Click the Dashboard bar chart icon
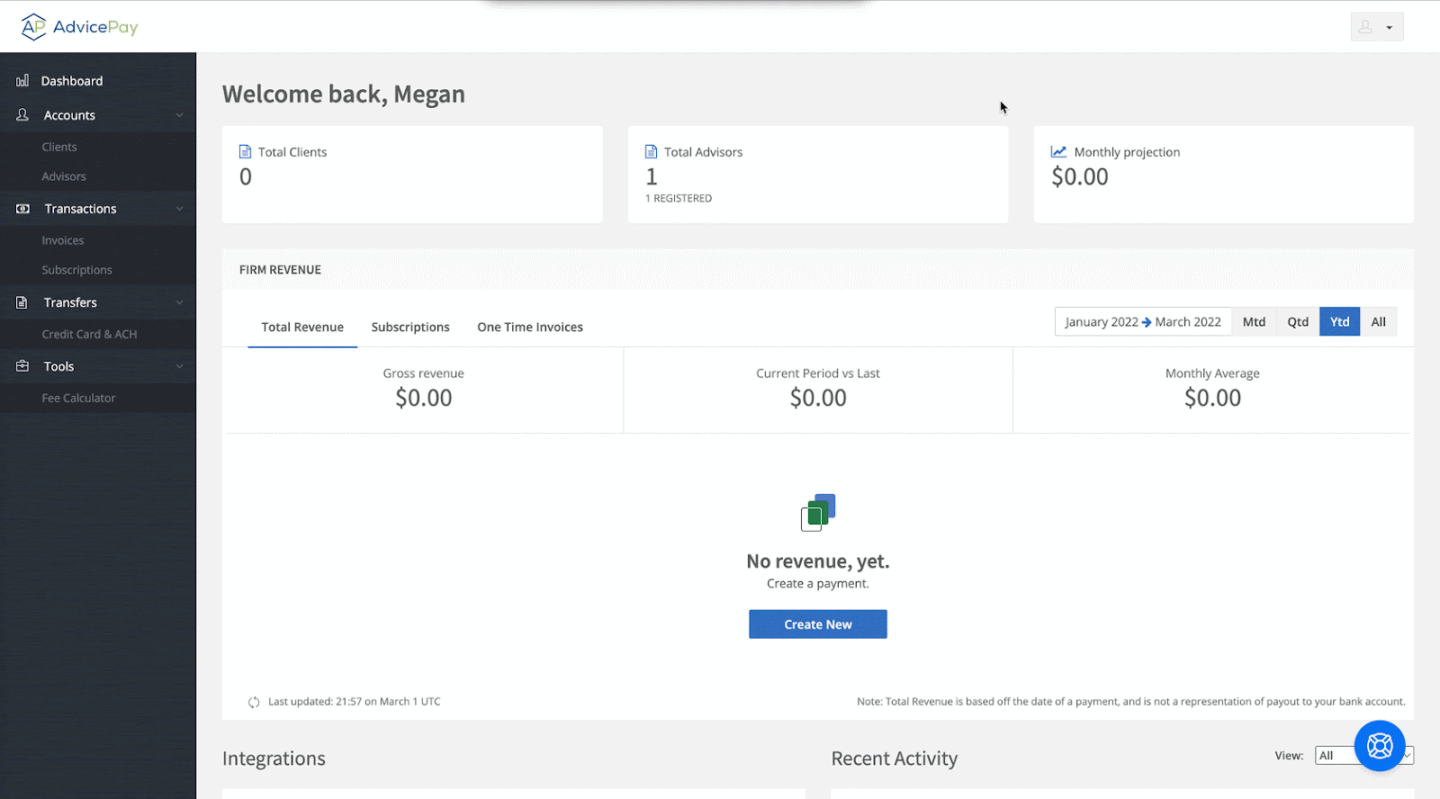Image resolution: width=1440 pixels, height=799 pixels. coord(22,81)
